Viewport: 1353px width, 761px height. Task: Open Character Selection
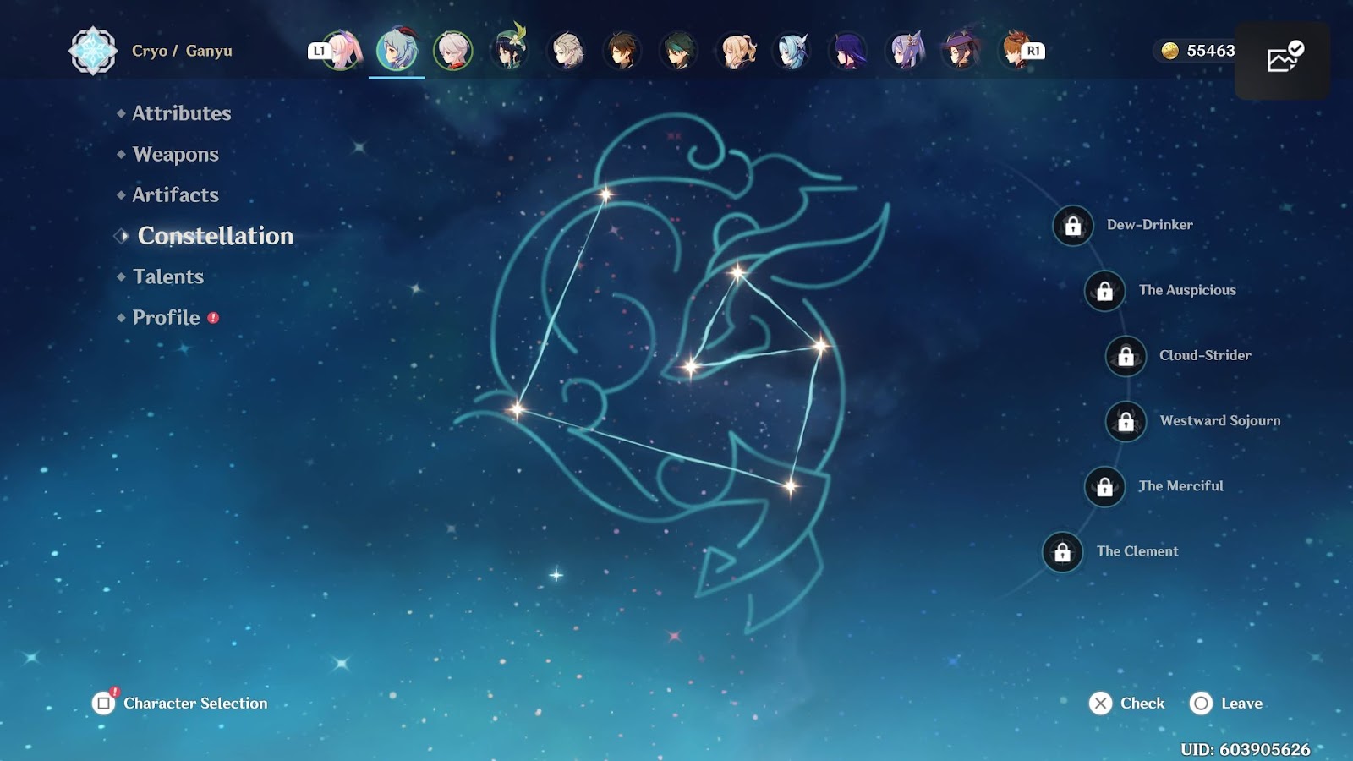point(181,704)
